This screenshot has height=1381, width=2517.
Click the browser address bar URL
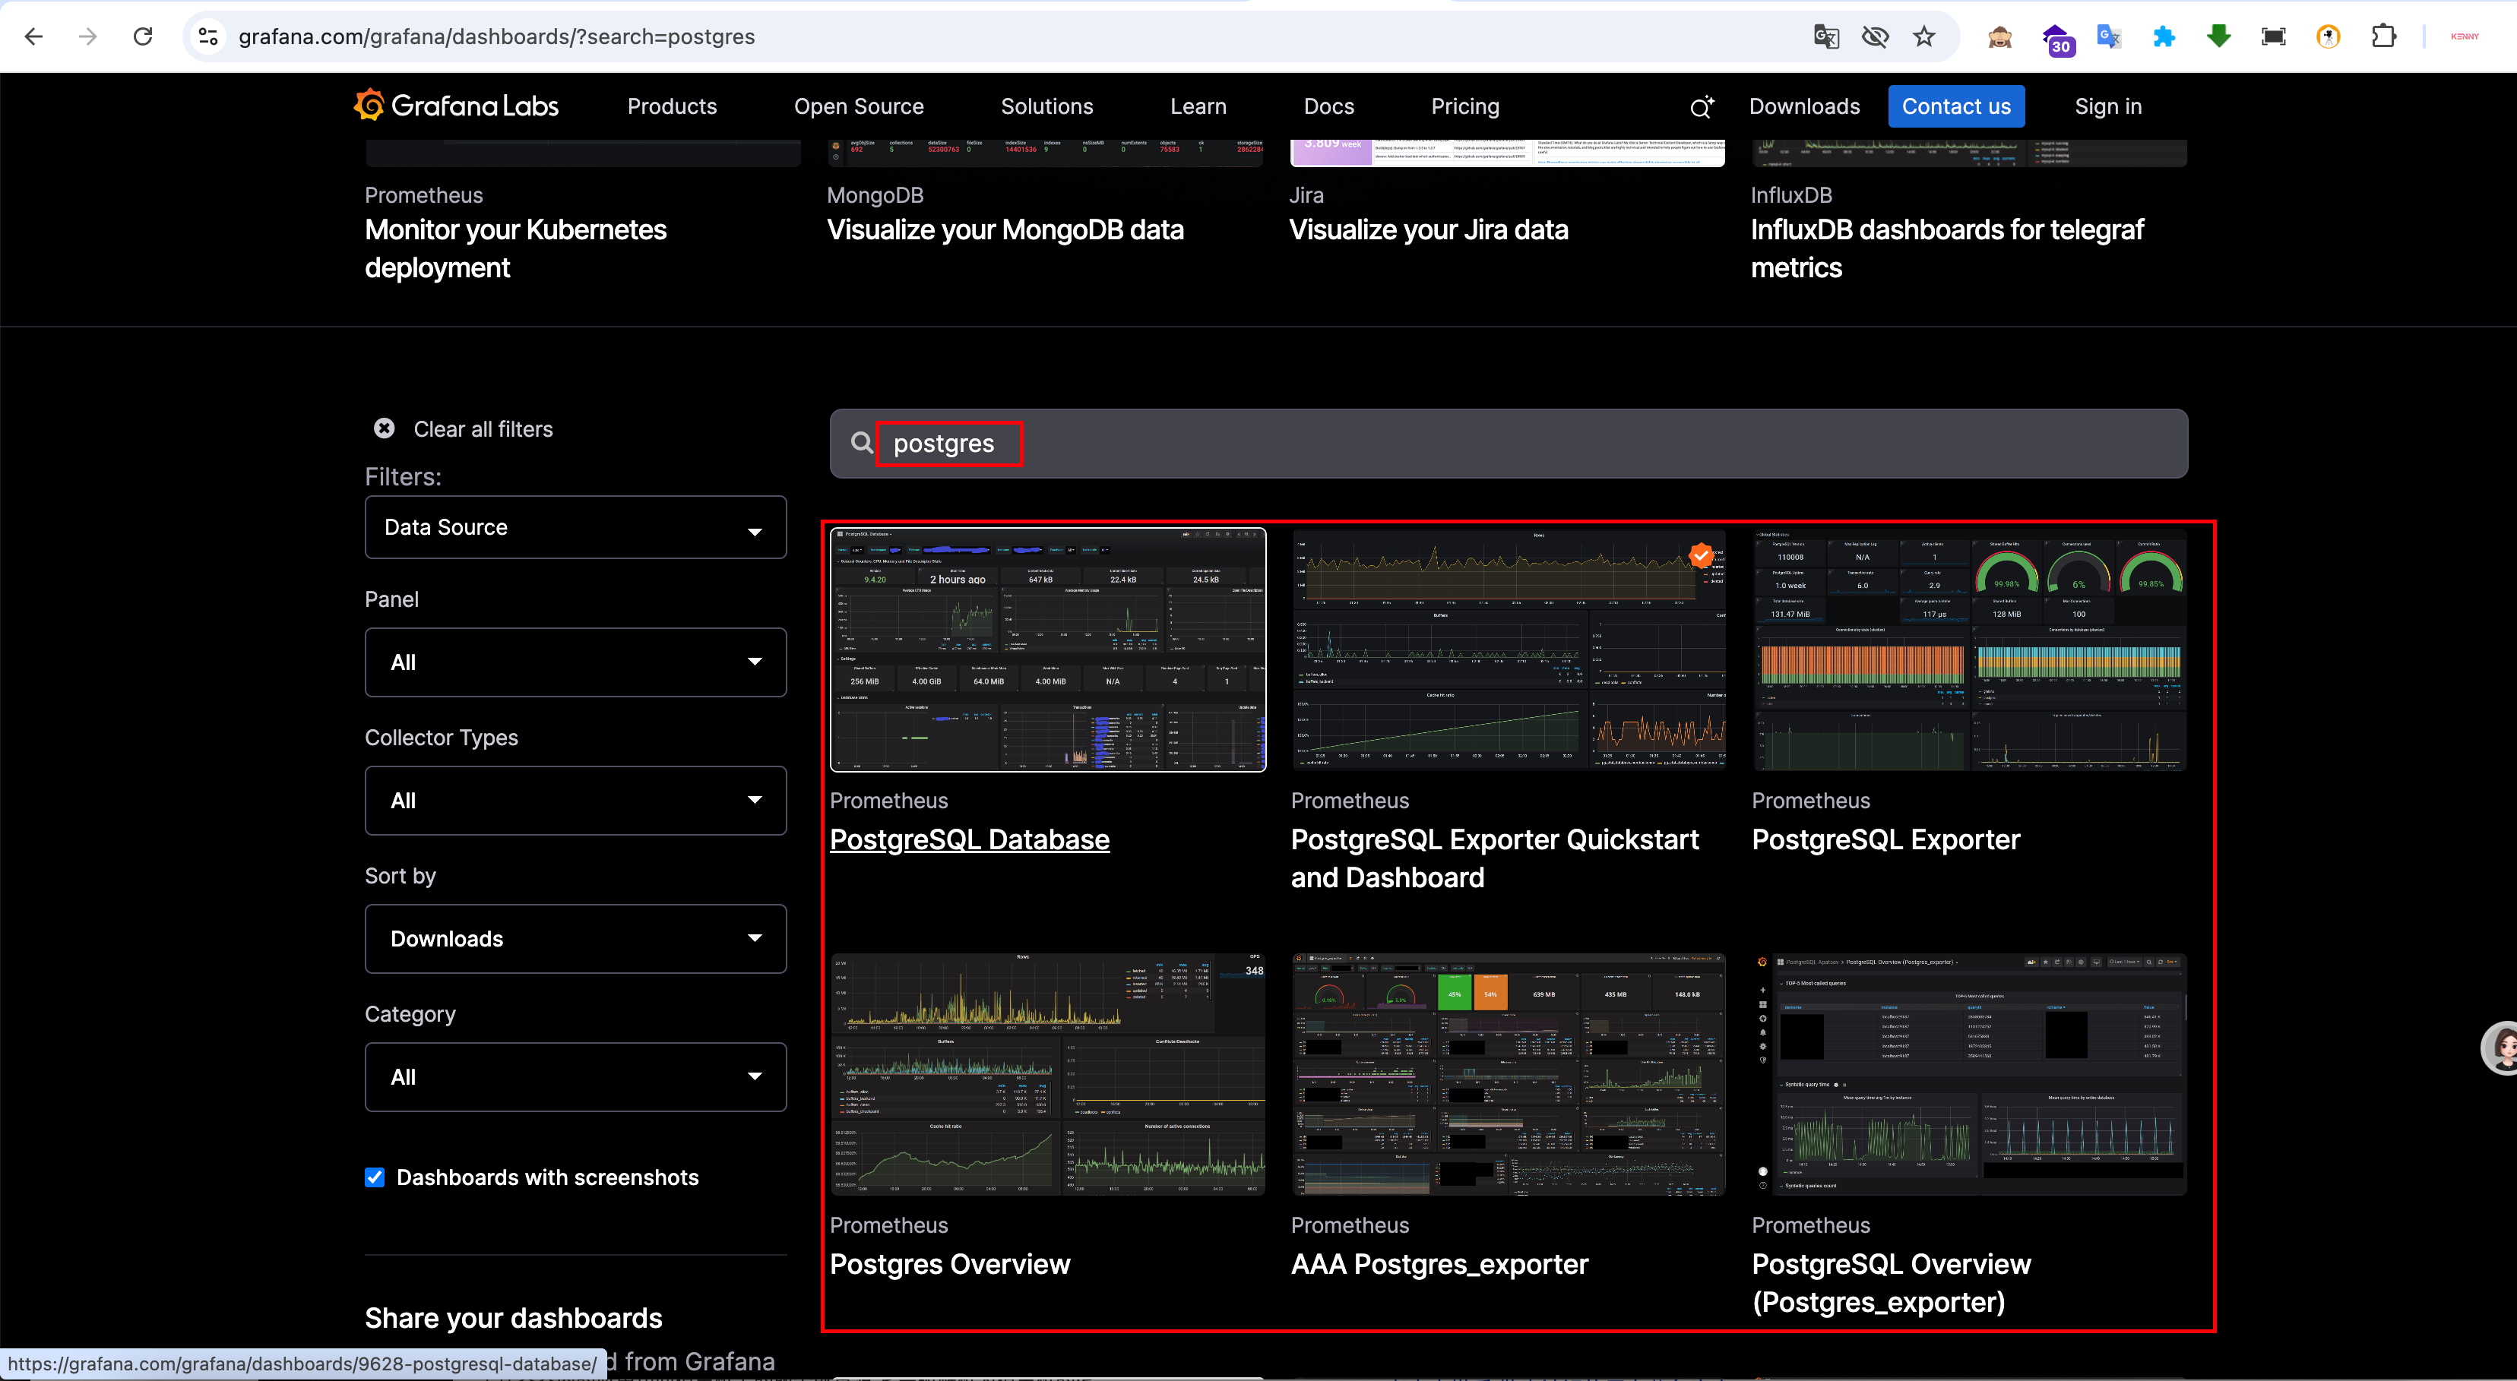click(x=496, y=36)
